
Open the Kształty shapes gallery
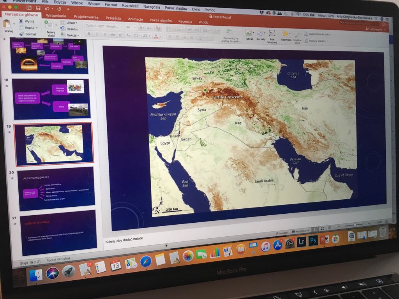[x=260, y=34]
